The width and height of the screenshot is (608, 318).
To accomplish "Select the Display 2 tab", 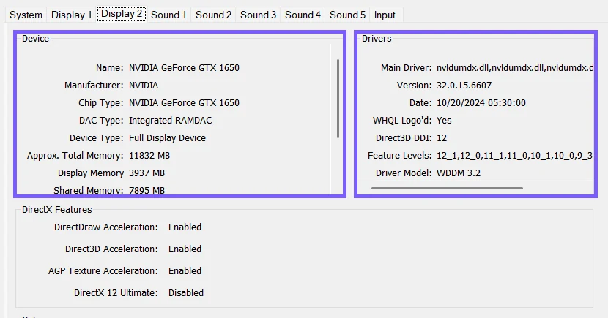I will pos(122,14).
